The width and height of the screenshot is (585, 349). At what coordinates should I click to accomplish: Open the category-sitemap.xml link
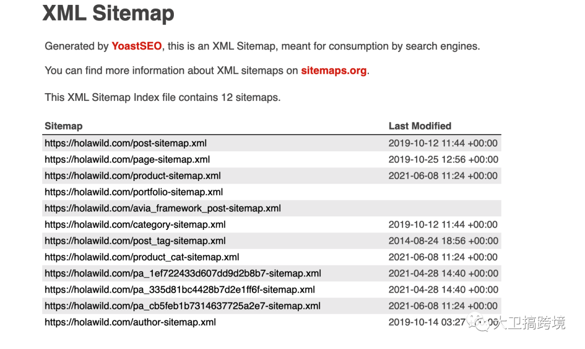pos(135,224)
